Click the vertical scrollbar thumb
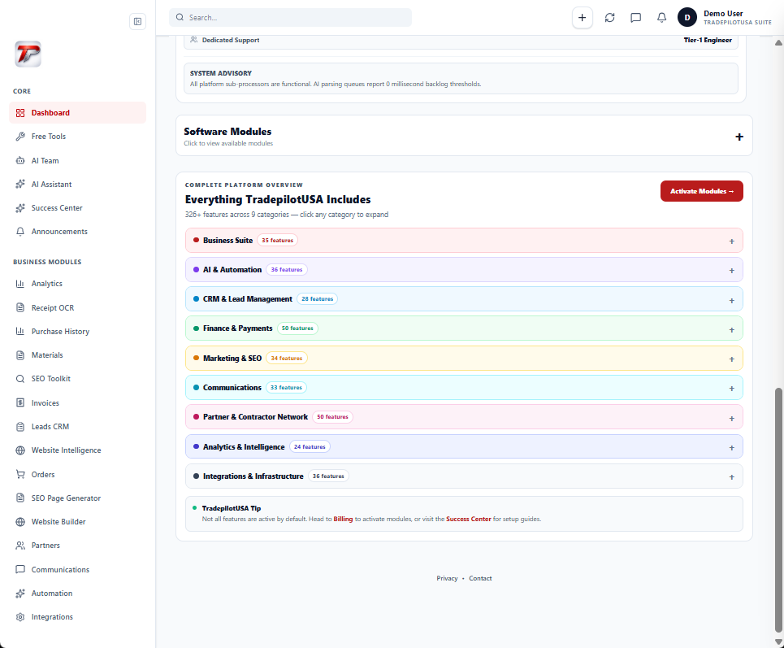784x648 pixels. click(778, 510)
